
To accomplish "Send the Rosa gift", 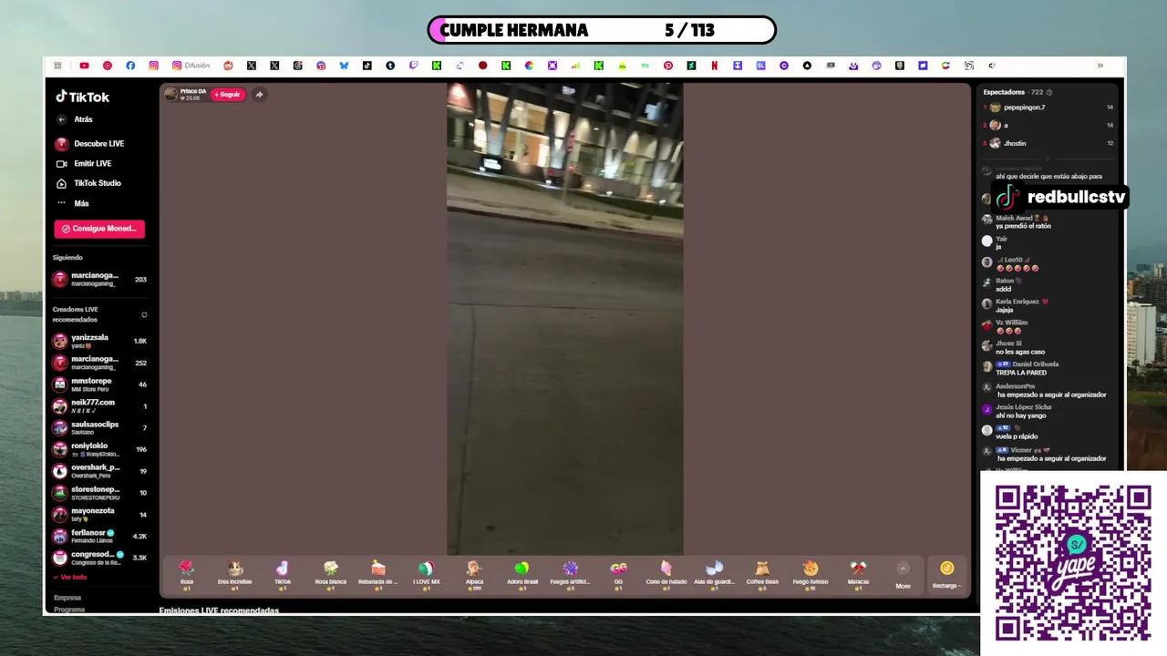I will pyautogui.click(x=187, y=575).
